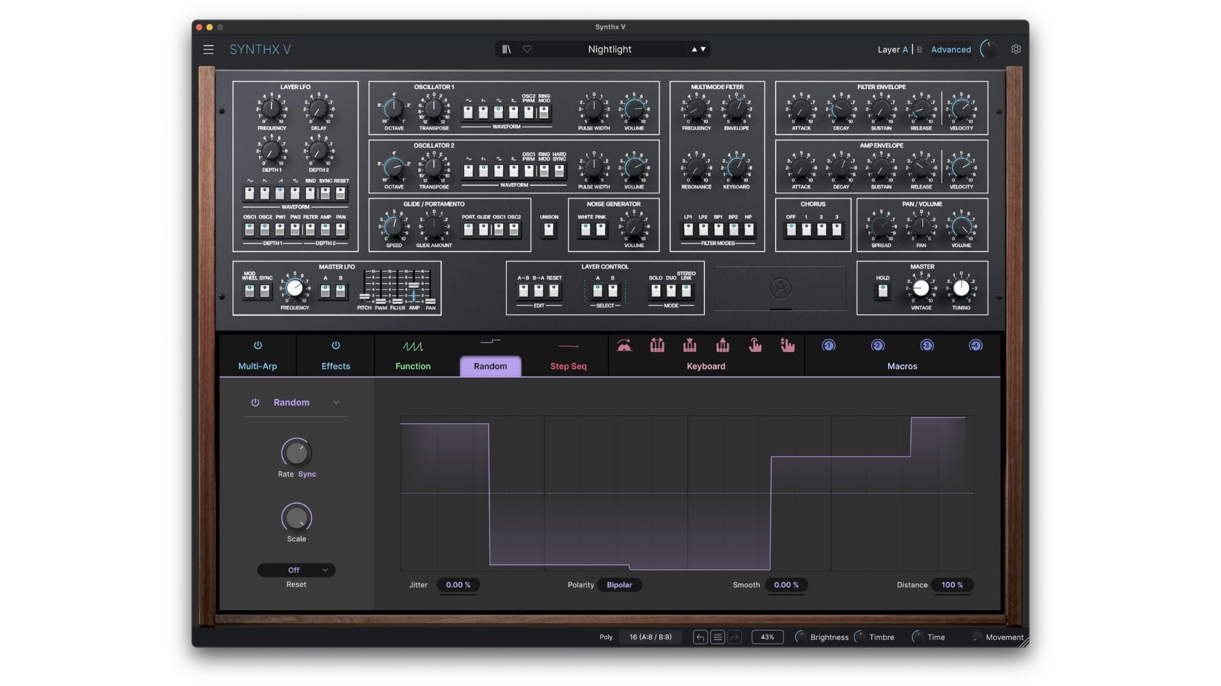This screenshot has height=686, width=1221.
Task: Open the Macros tab label
Action: point(902,366)
